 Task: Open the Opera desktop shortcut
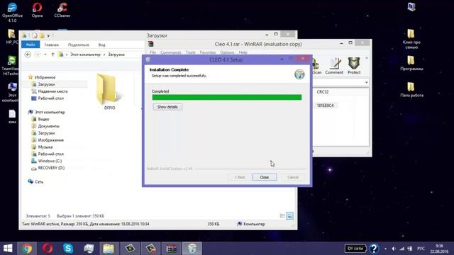pyautogui.click(x=37, y=10)
